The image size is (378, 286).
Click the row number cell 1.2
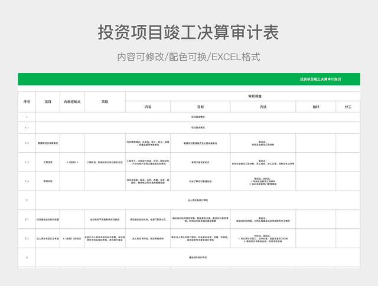[x=27, y=143]
